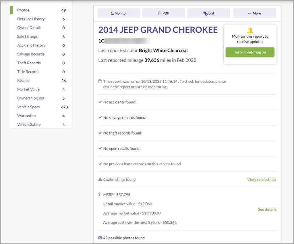Click Turn monitoring on button
Screen dimensions: 294x244
tap(250, 52)
